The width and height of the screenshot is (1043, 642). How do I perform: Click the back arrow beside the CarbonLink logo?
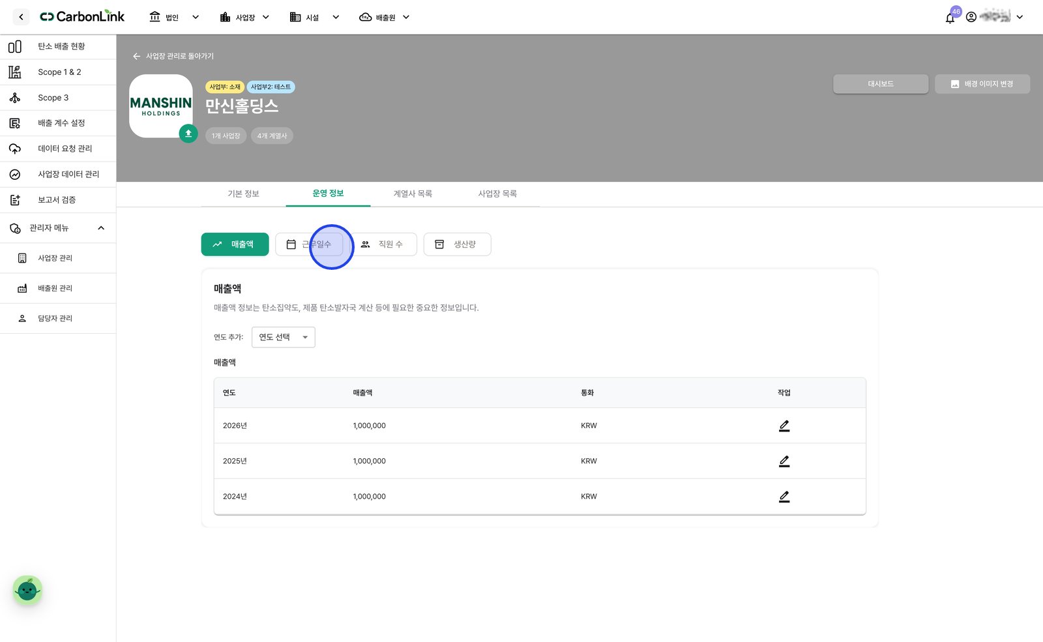coord(21,17)
